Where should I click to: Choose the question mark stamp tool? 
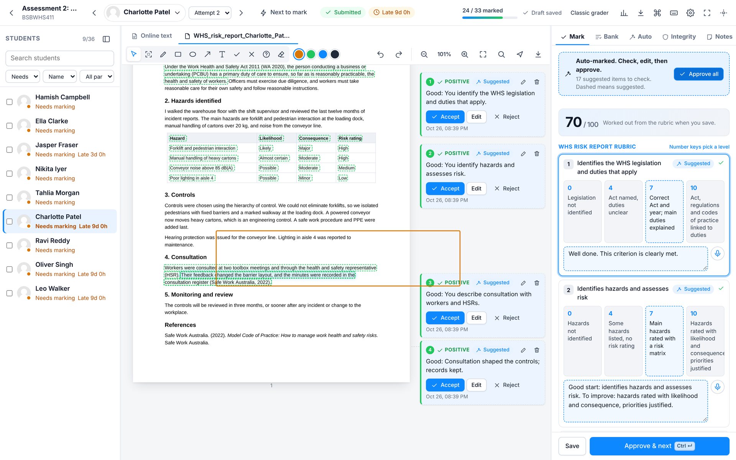pos(266,54)
